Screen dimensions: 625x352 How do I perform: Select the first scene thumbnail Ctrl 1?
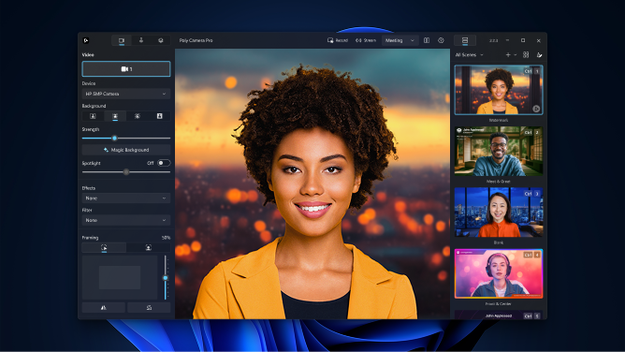pos(499,90)
